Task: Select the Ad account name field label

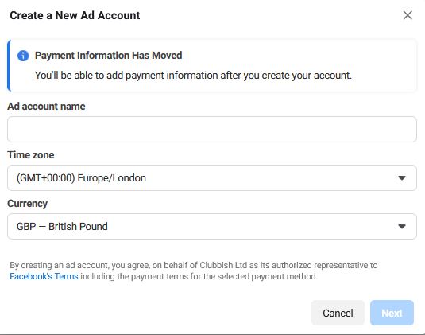Action: (46, 107)
